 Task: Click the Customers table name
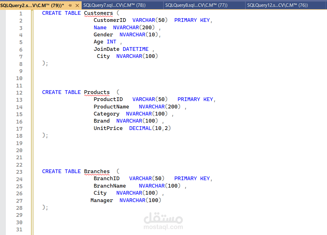pos(99,13)
